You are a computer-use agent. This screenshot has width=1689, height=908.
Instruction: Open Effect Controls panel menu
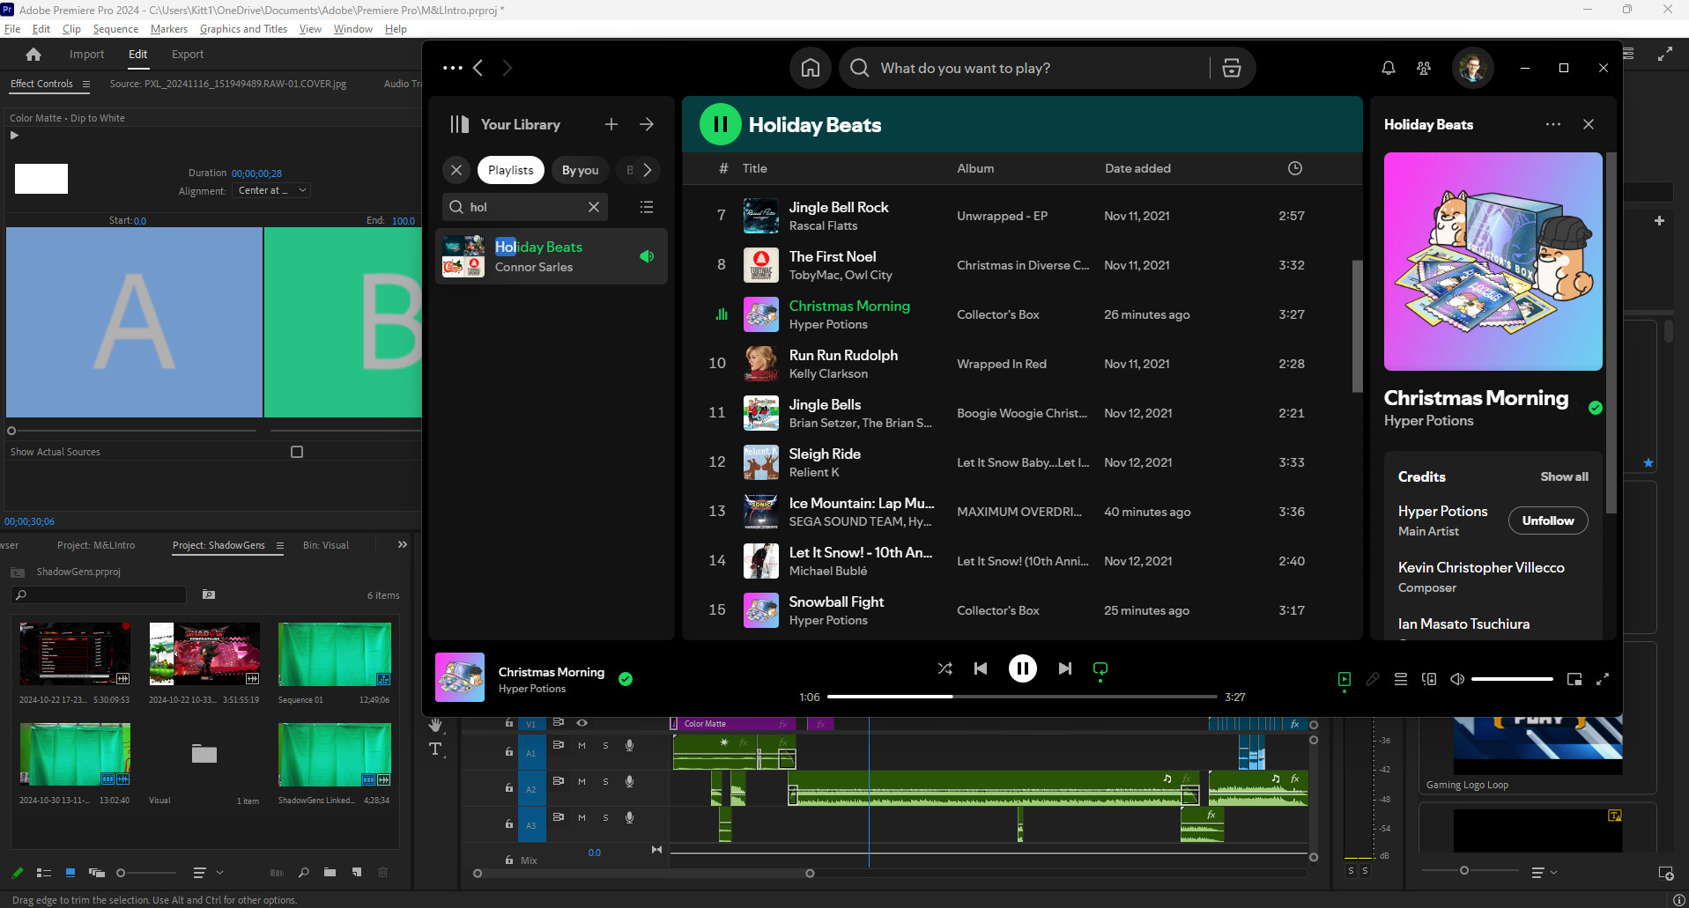(85, 85)
